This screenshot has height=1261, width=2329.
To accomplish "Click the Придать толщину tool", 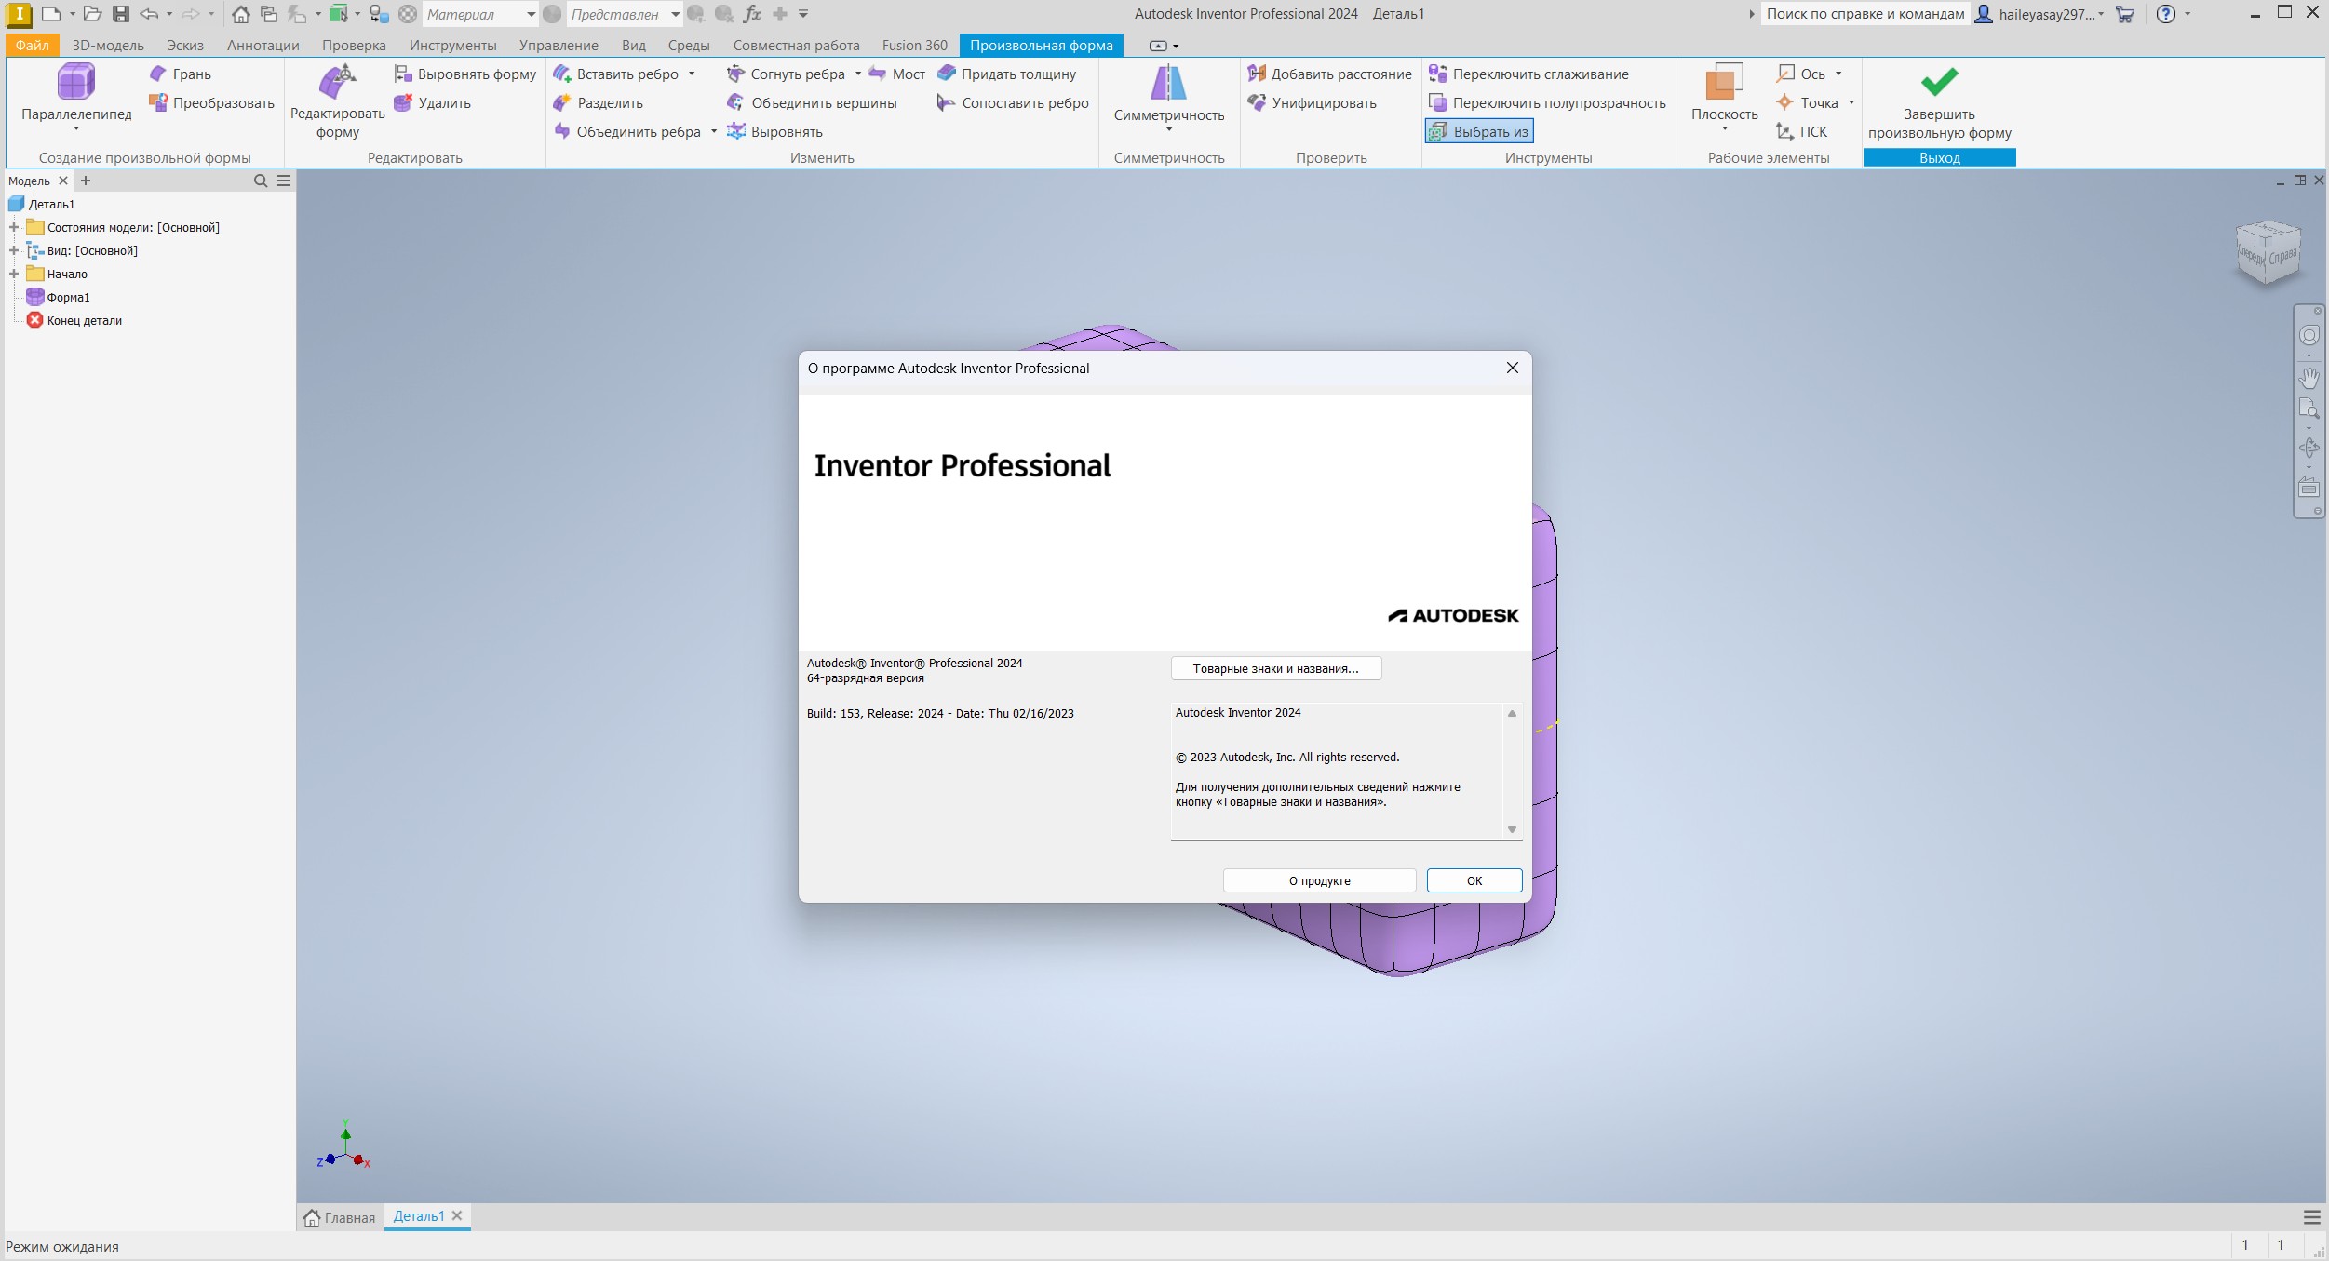I will (x=1006, y=74).
